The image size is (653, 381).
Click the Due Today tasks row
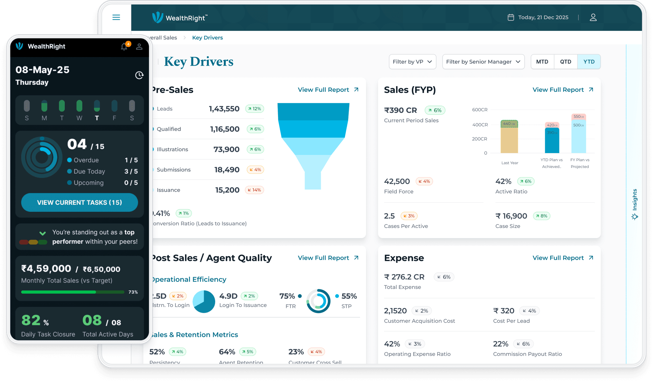click(x=102, y=172)
